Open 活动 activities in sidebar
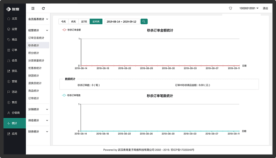276x158 pixels. click(x=14, y=92)
